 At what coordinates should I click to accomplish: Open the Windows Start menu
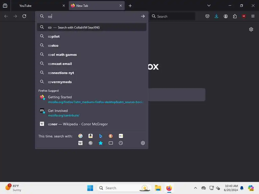coord(90,188)
